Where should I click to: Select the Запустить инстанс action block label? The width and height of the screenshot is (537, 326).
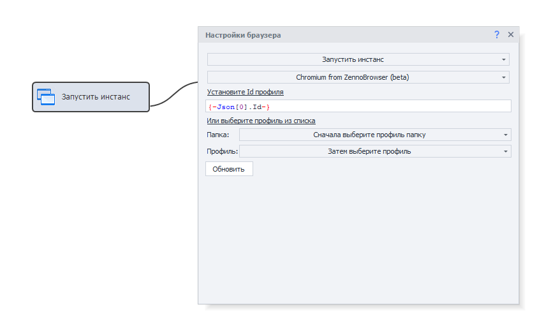(96, 97)
